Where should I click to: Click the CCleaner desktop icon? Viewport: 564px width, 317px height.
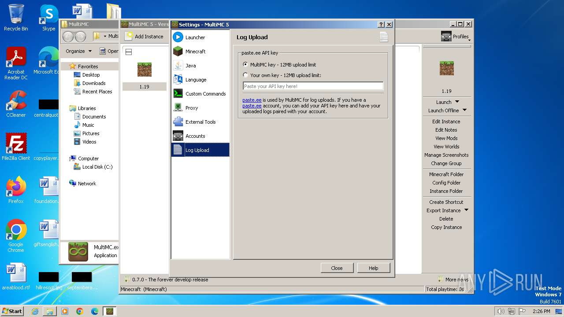(x=16, y=104)
